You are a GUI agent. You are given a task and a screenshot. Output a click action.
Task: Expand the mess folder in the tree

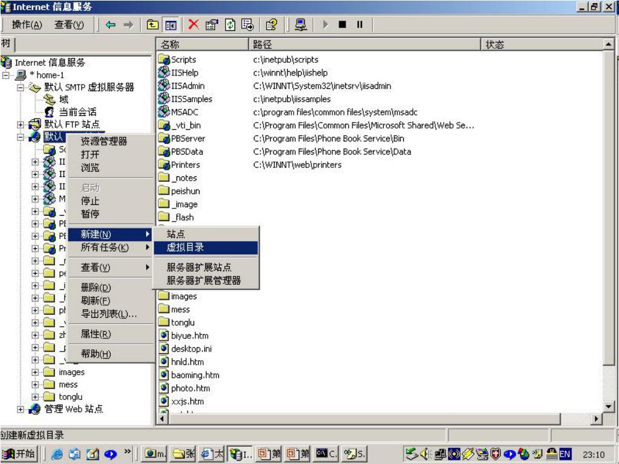(35, 384)
